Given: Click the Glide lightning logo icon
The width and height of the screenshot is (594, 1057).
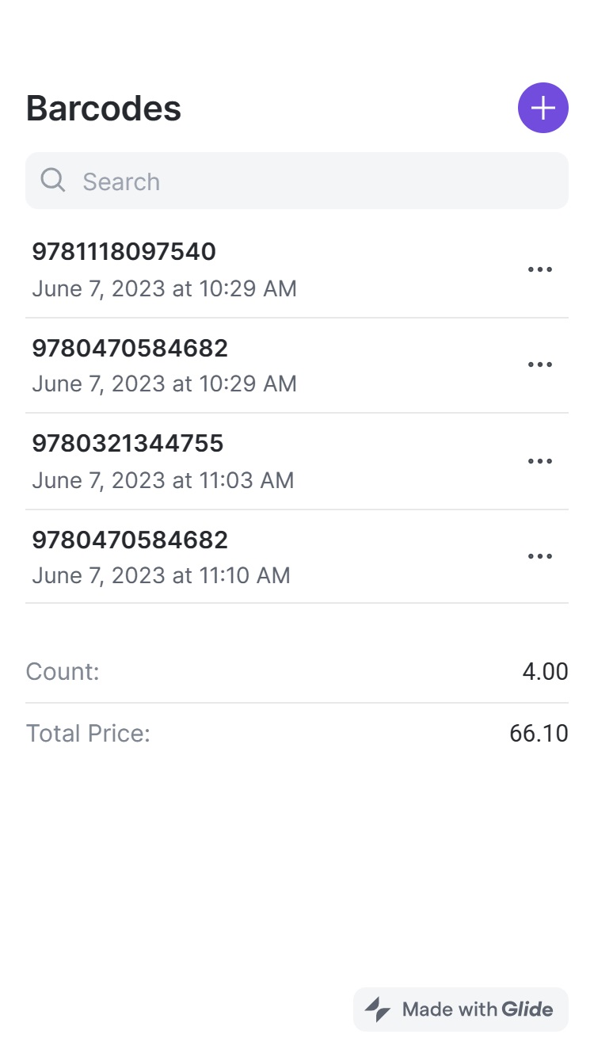Looking at the screenshot, I should point(378,1009).
